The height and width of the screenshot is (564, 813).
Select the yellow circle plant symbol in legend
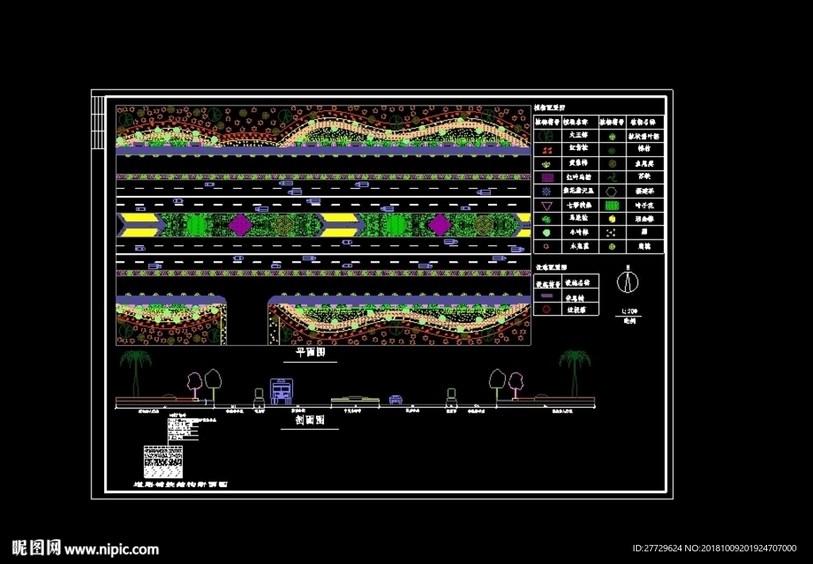tap(612, 219)
